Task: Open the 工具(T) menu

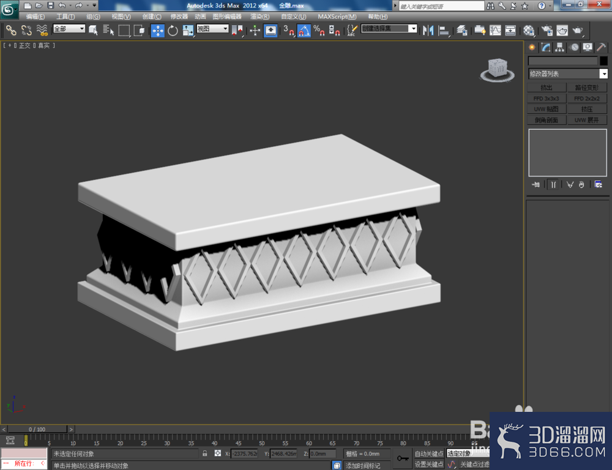Action: [x=65, y=17]
